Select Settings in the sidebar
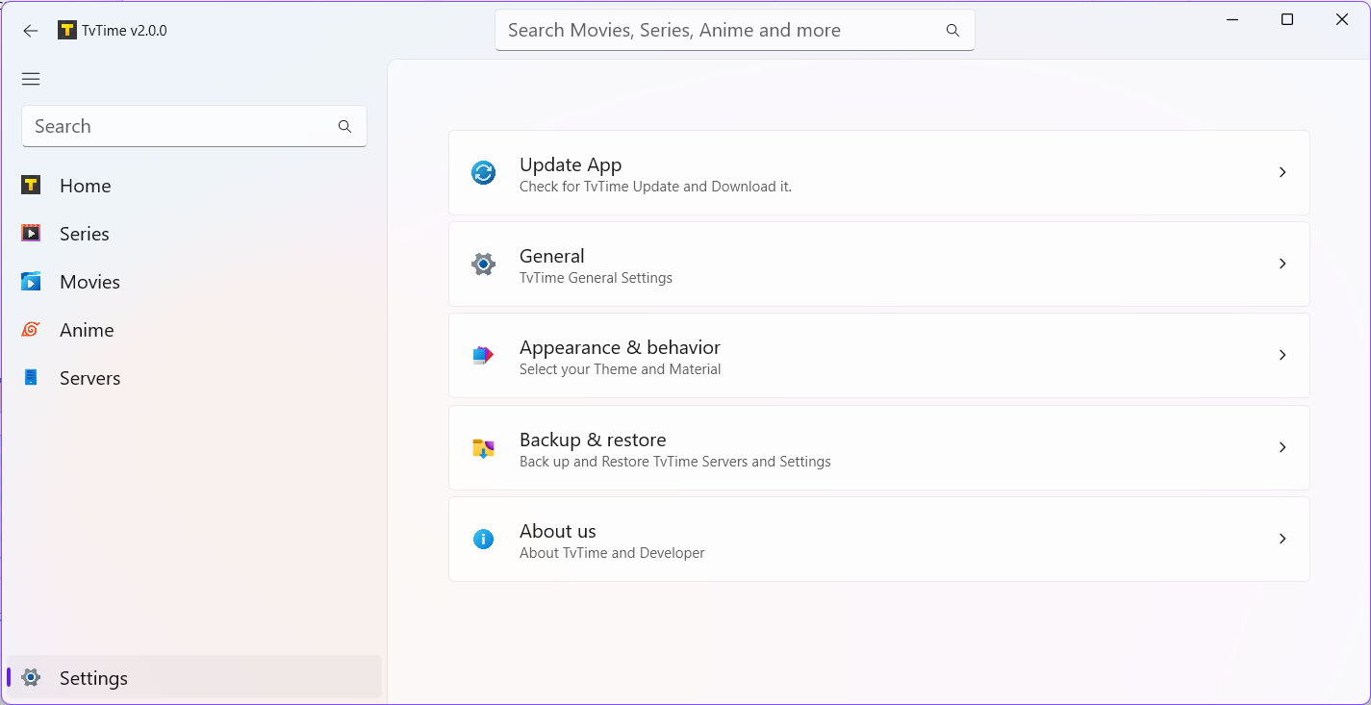Viewport: 1371px width, 705px height. (x=194, y=677)
